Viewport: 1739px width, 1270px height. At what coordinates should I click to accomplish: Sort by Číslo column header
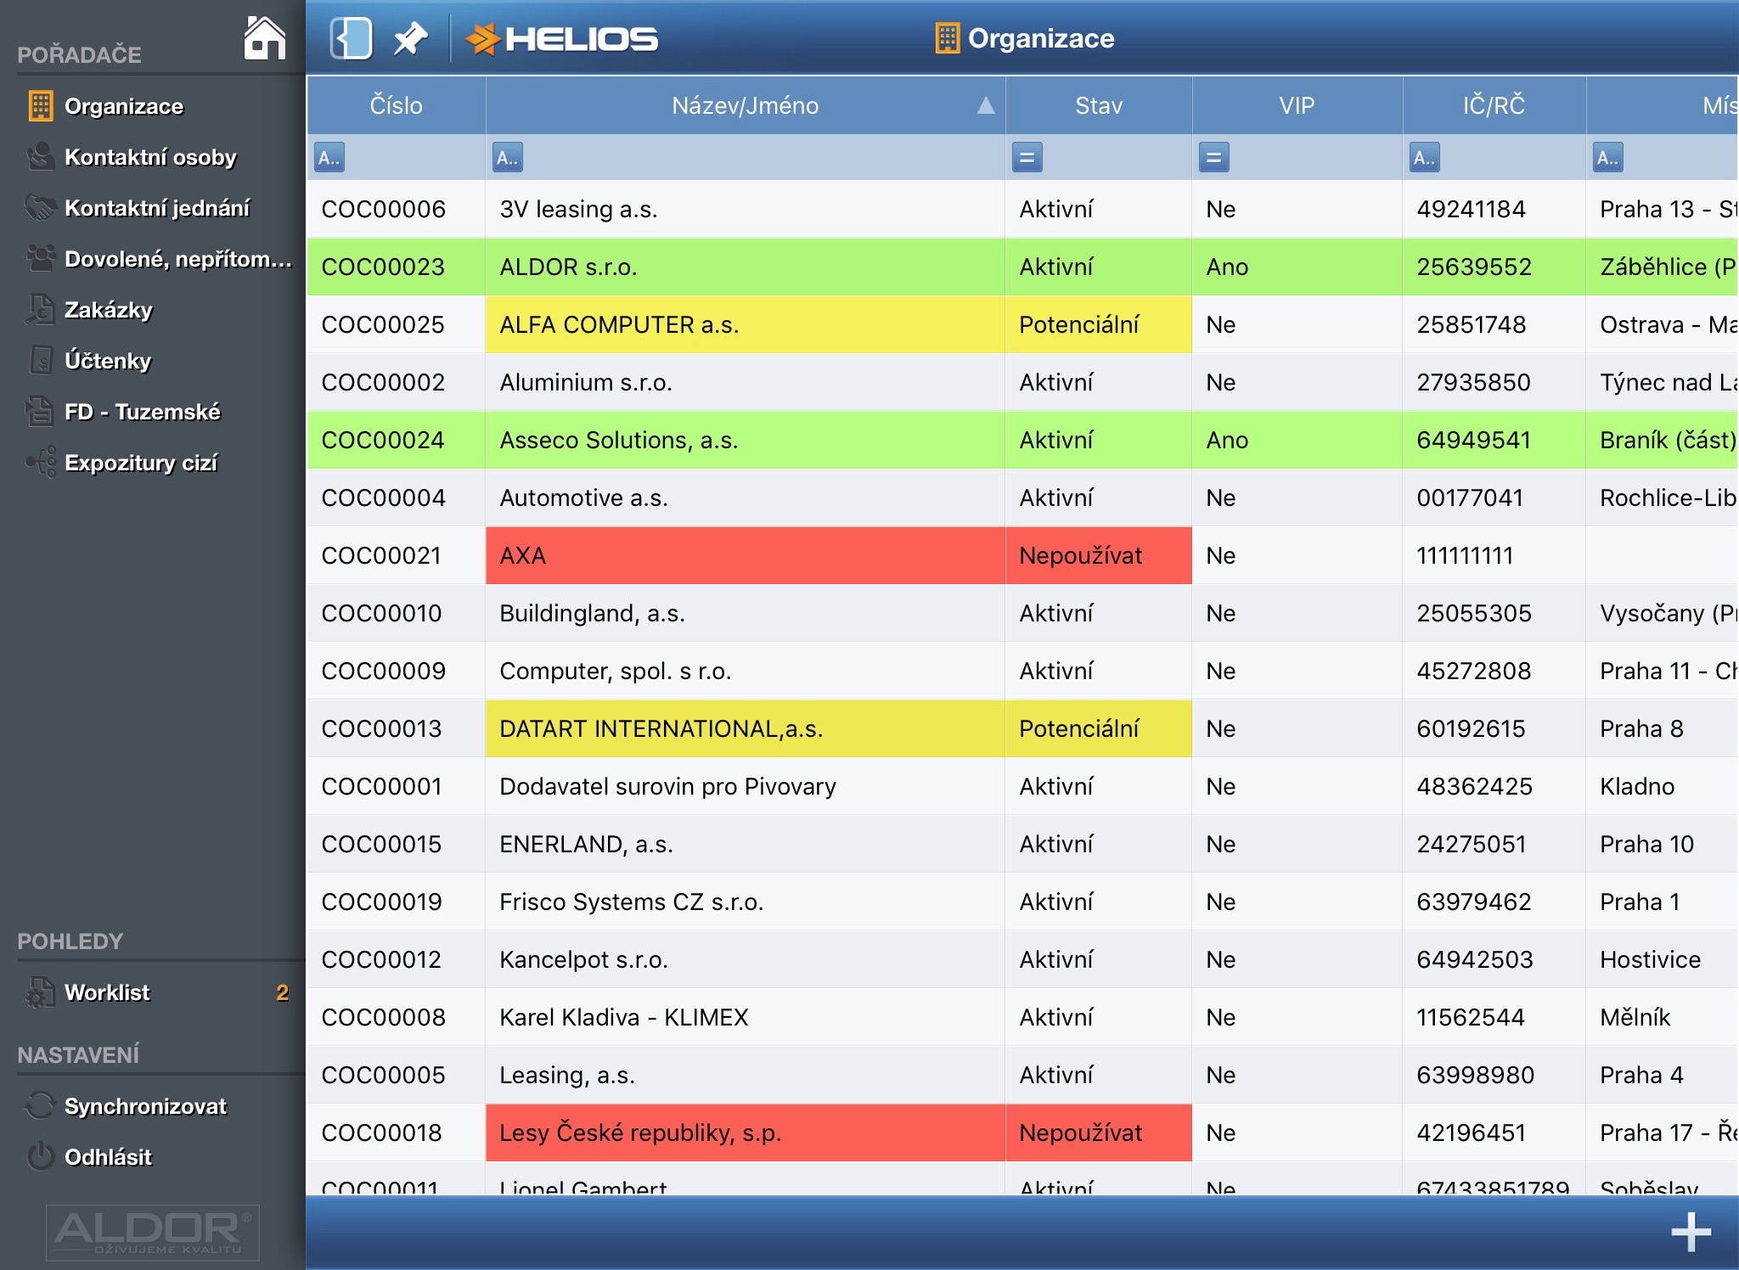click(x=396, y=105)
